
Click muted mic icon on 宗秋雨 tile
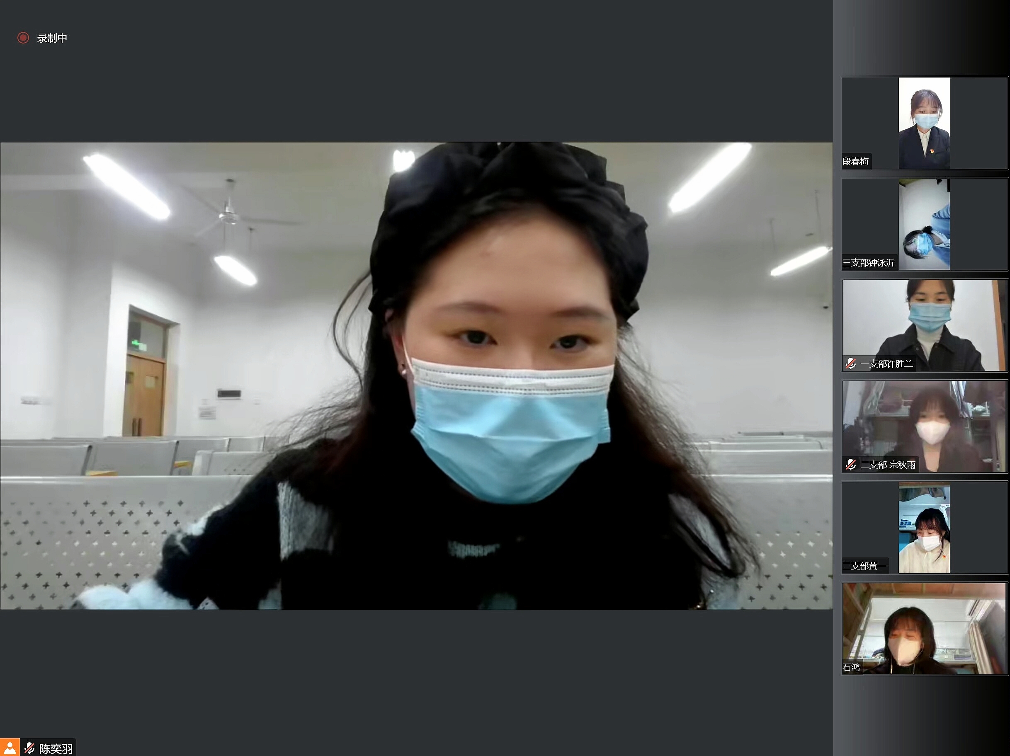[x=850, y=465]
